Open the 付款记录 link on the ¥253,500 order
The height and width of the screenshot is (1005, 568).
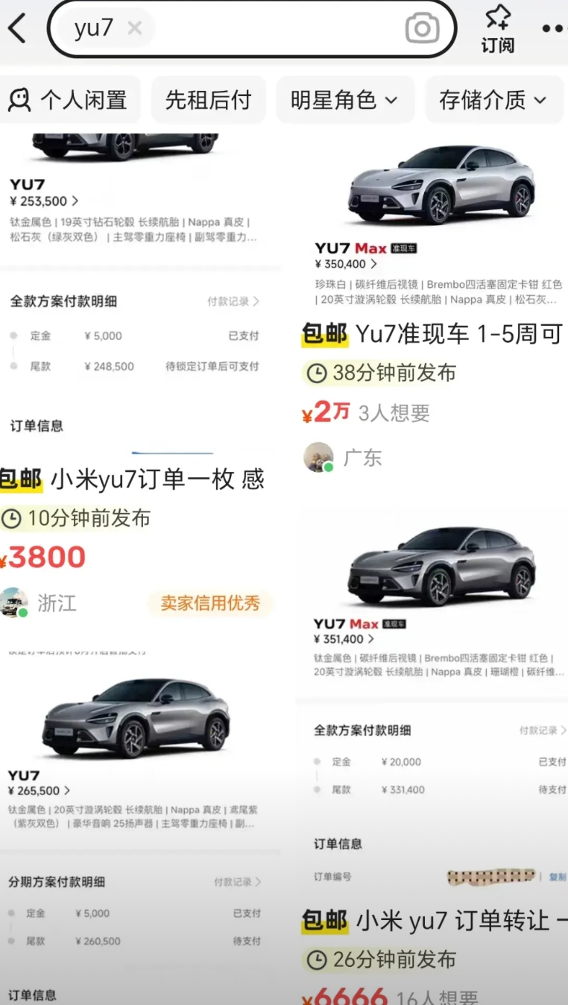[x=233, y=302]
